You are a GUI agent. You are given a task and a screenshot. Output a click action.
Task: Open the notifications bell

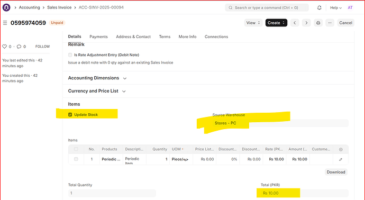point(319,8)
